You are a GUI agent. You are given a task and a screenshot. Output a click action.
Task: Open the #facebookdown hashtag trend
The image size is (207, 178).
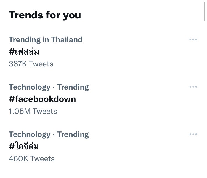[x=42, y=99]
